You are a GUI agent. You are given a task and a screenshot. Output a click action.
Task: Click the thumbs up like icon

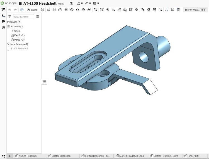[x=78, y=3]
